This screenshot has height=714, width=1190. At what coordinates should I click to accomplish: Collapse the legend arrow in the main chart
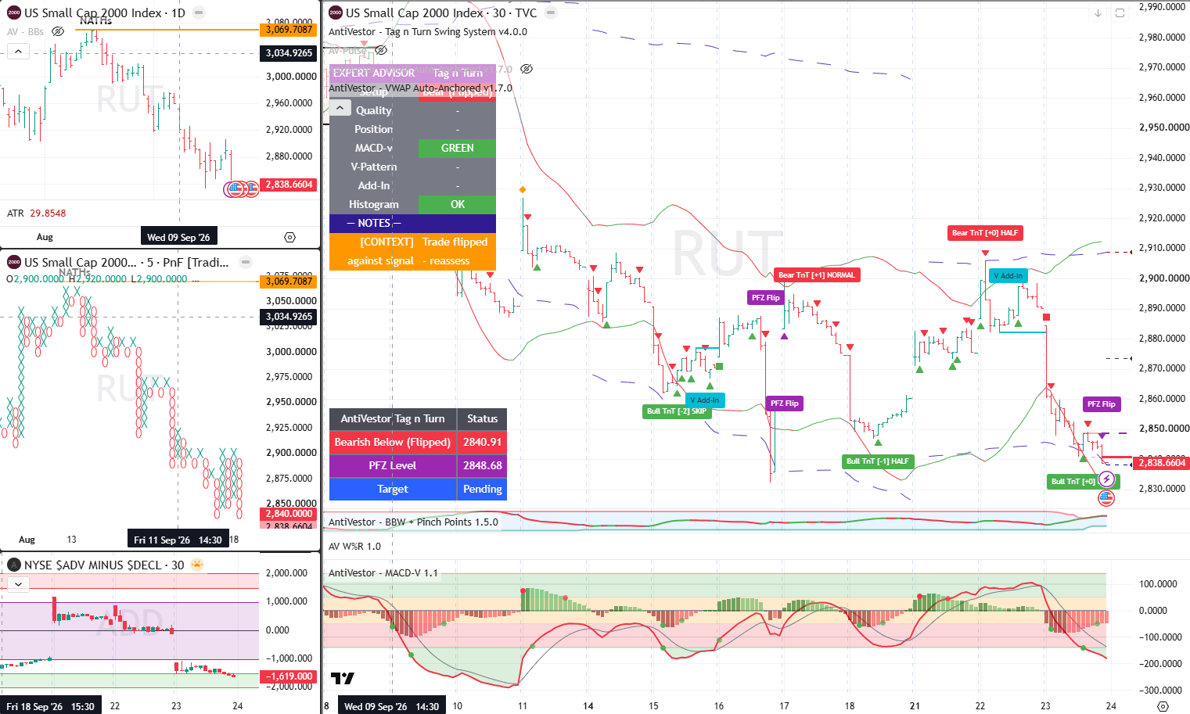tap(340, 109)
